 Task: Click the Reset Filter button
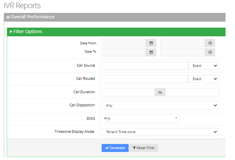click(144, 148)
